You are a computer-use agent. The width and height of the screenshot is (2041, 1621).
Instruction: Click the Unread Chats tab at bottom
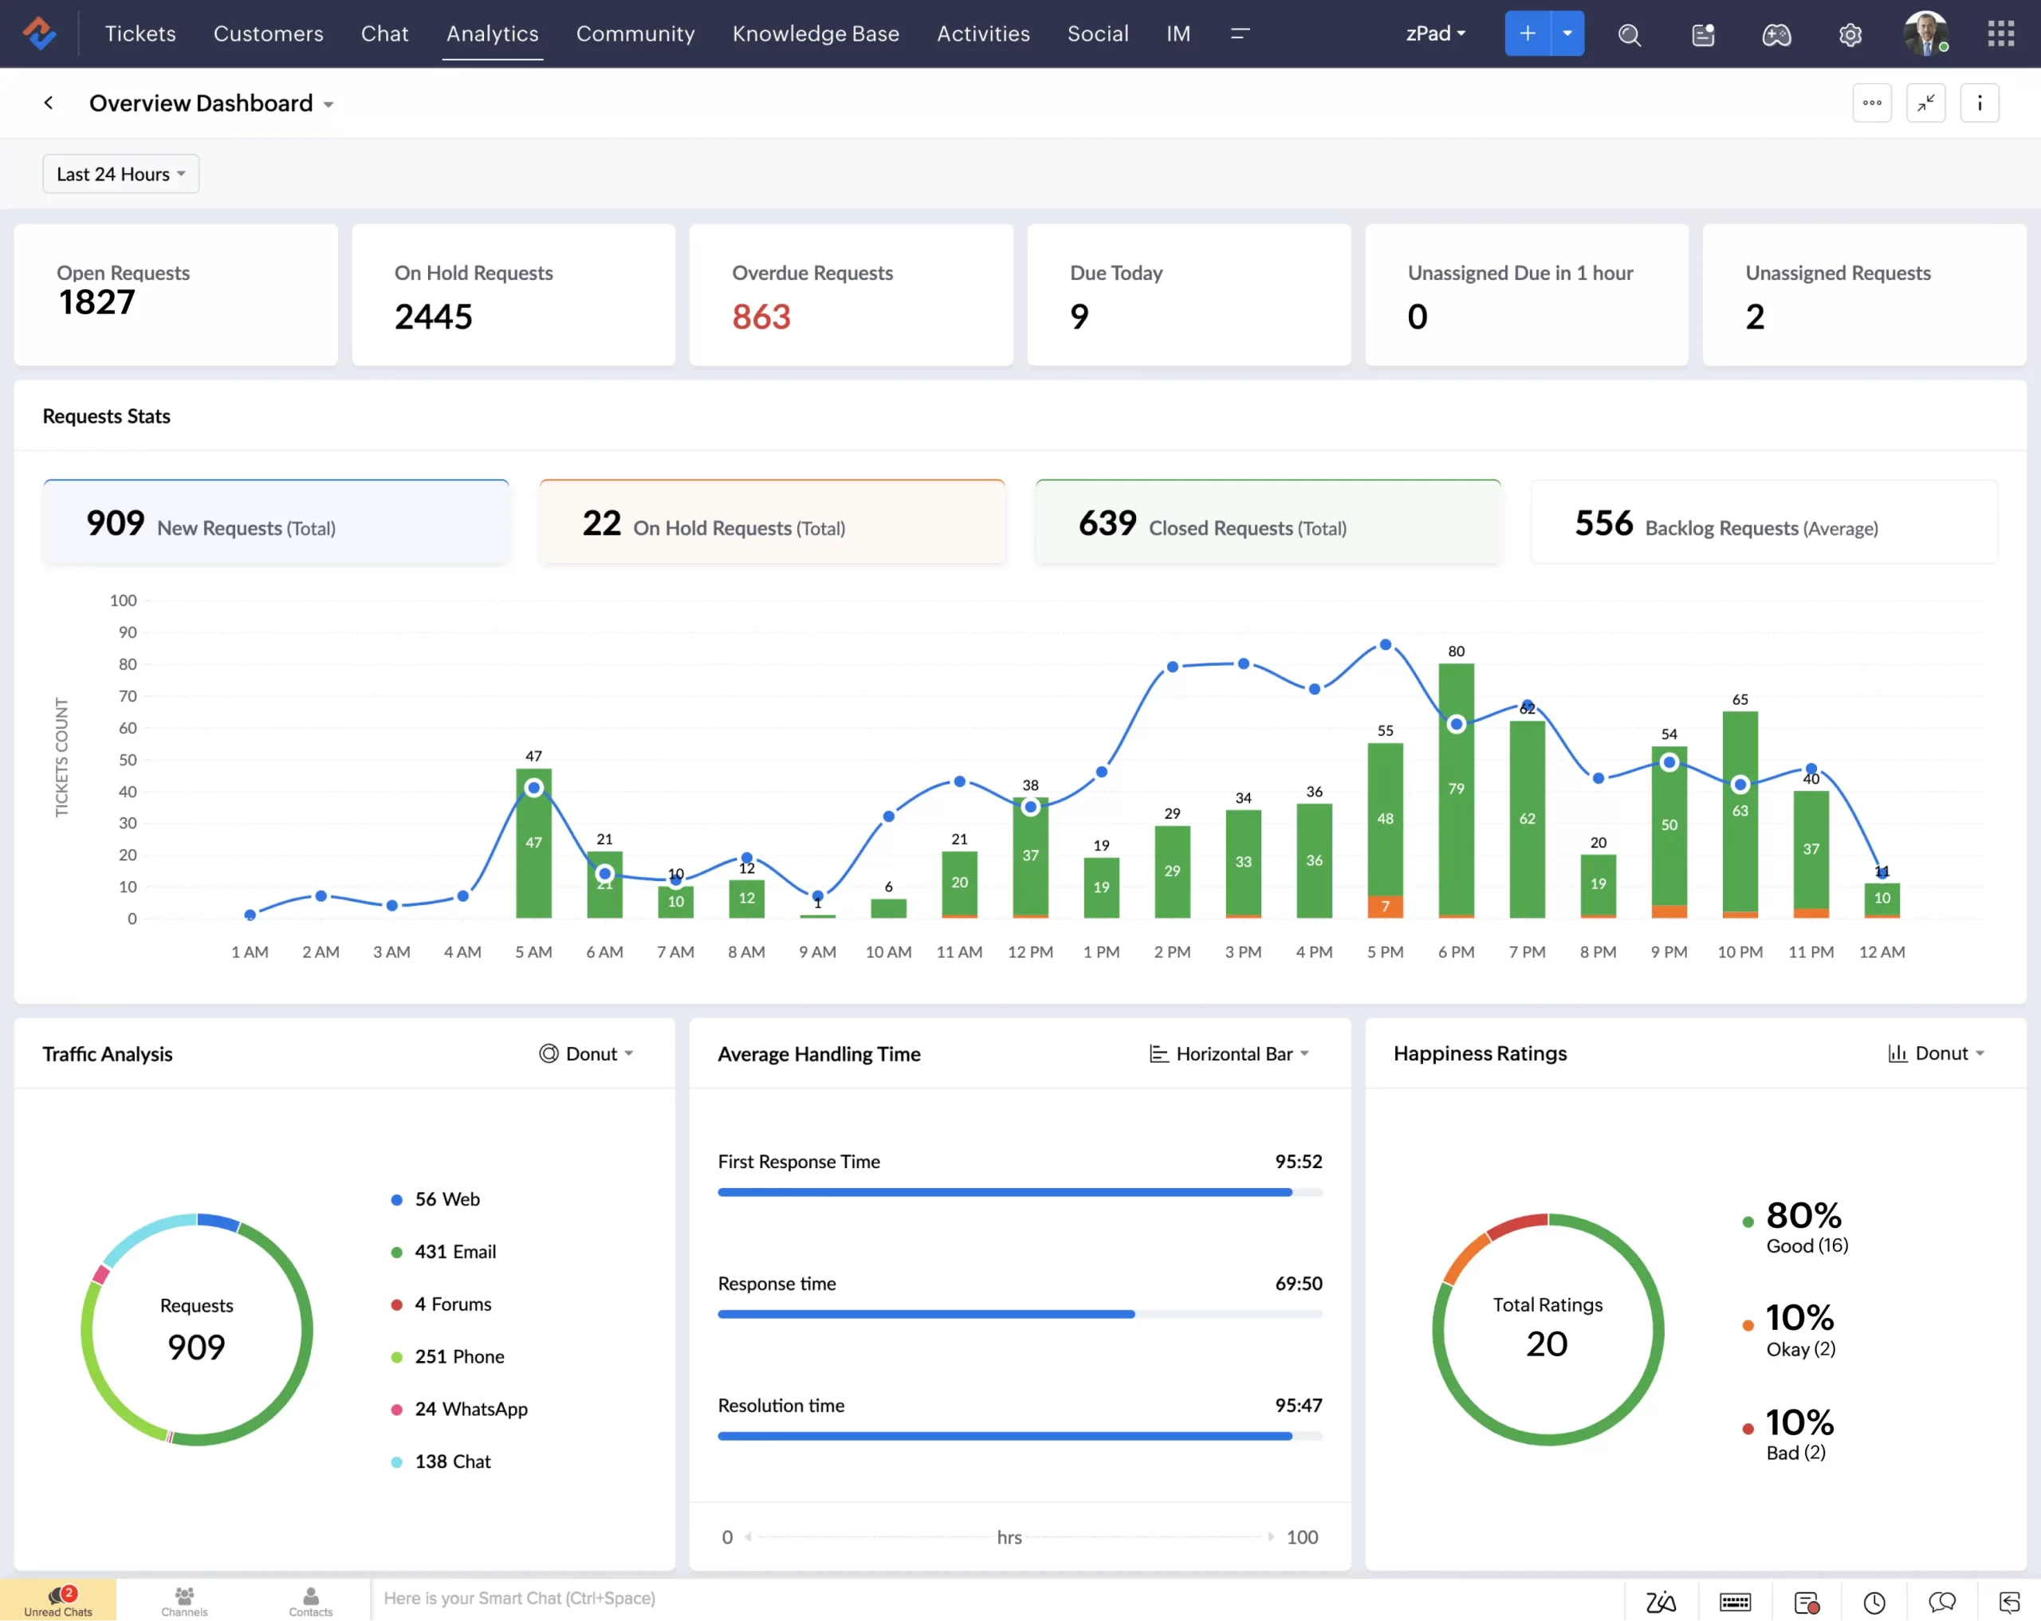[58, 1598]
